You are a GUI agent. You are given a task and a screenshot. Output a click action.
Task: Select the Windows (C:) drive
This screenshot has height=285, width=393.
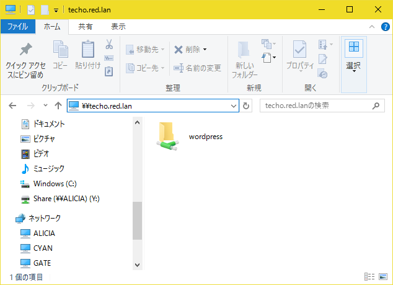[48, 184]
